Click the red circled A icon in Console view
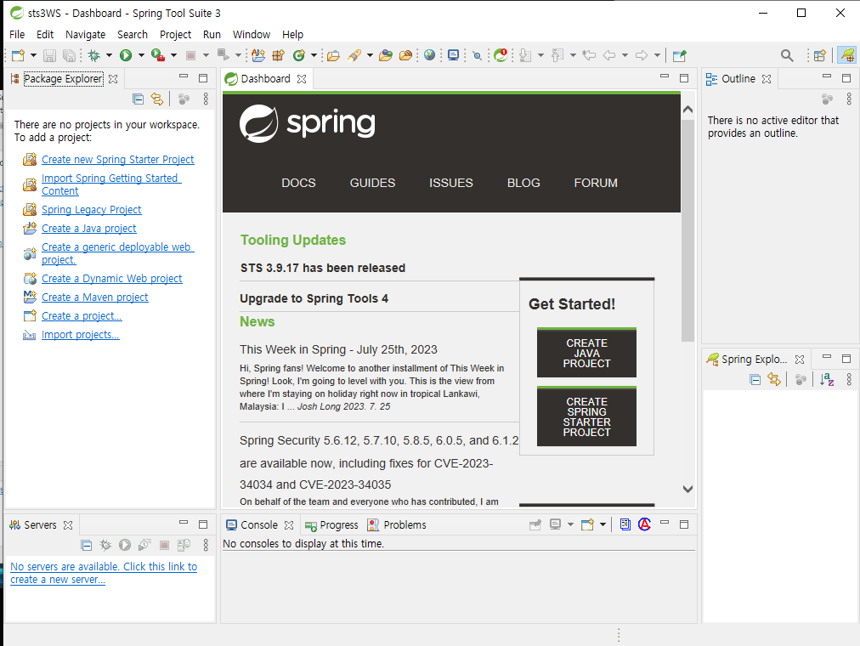The height and width of the screenshot is (646, 860). [644, 524]
